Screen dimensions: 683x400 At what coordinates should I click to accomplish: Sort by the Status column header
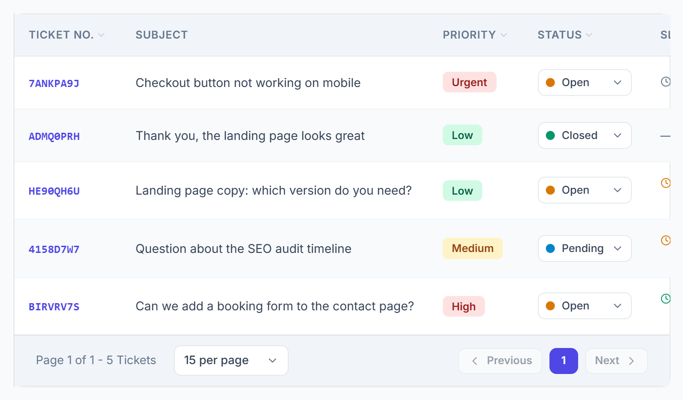[x=565, y=35]
